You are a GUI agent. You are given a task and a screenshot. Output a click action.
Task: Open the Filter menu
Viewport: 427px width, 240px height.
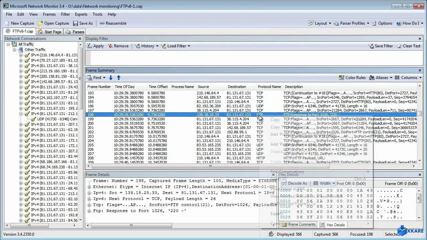[65, 14]
